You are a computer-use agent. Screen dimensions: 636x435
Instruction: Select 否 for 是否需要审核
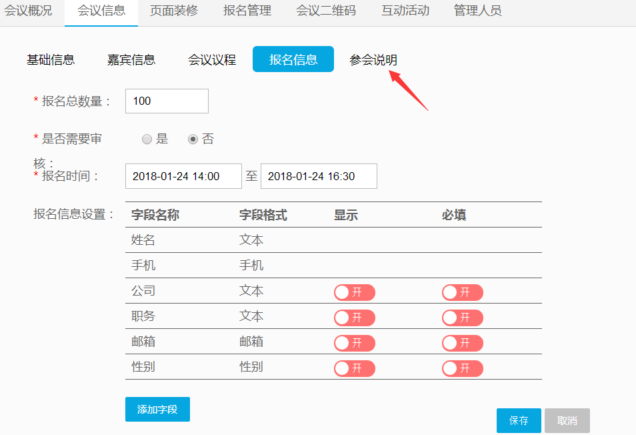193,139
